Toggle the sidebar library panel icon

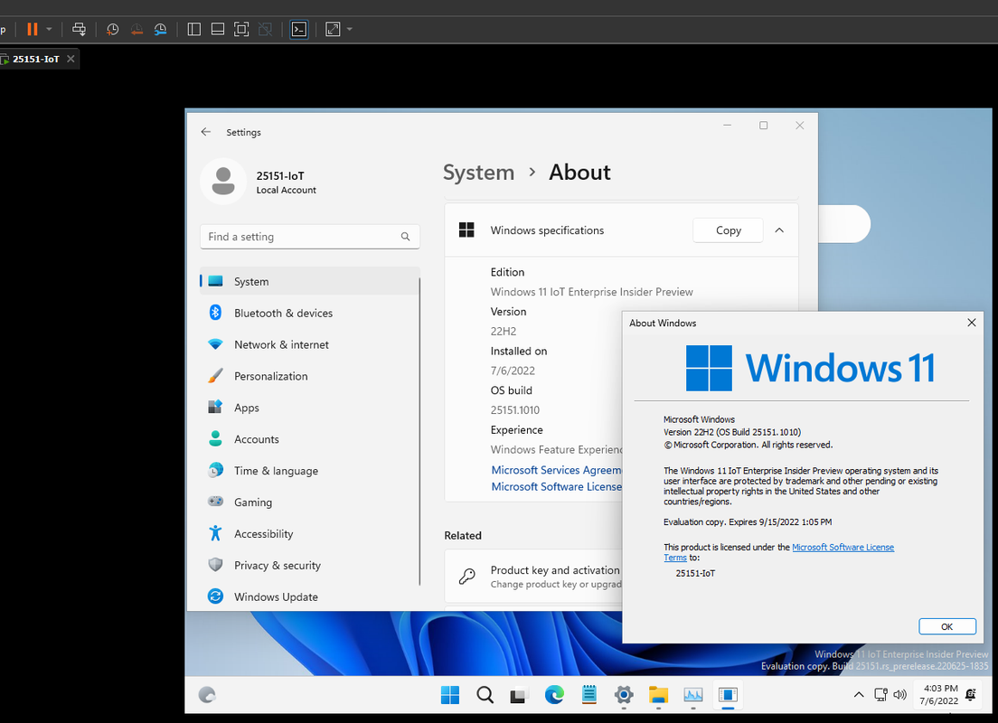[x=194, y=29]
